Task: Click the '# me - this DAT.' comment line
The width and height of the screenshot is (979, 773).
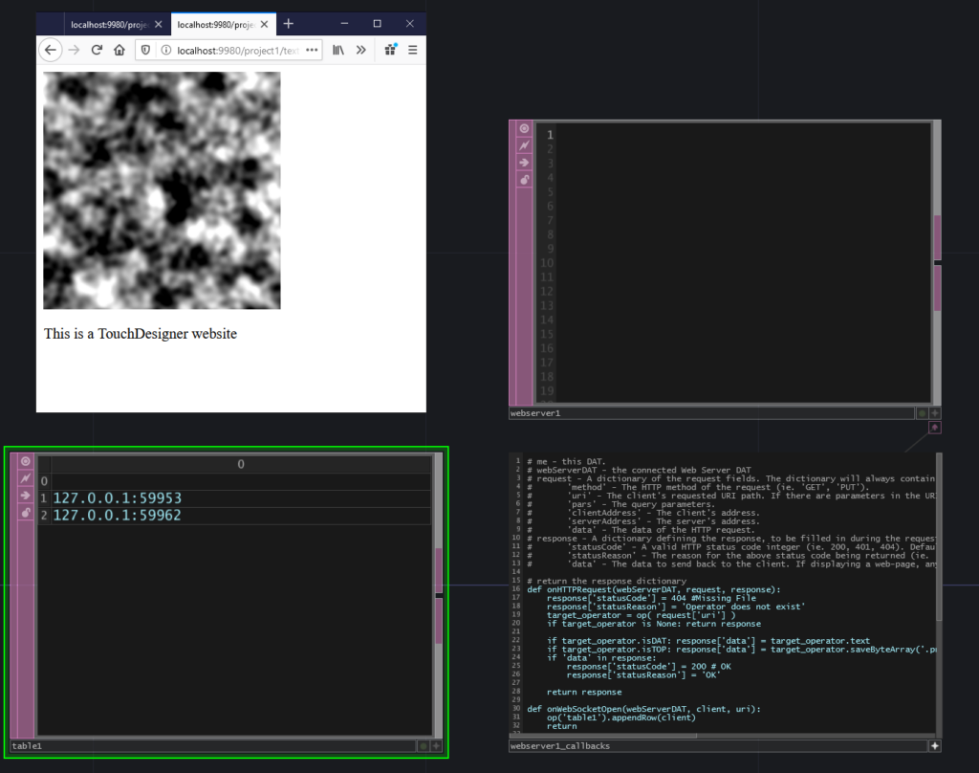Action: point(566,462)
